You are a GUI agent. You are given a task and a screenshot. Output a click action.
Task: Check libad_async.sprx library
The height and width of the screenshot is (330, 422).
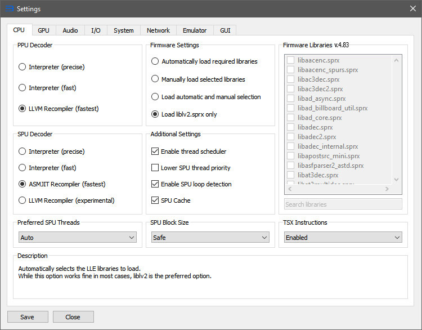[291, 99]
